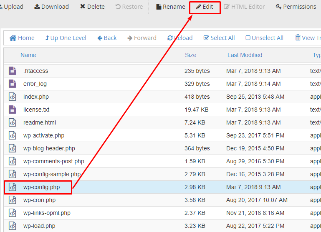This screenshot has width=321, height=232.
Task: Select the wp-comments-post.php file name
Action: point(53,162)
